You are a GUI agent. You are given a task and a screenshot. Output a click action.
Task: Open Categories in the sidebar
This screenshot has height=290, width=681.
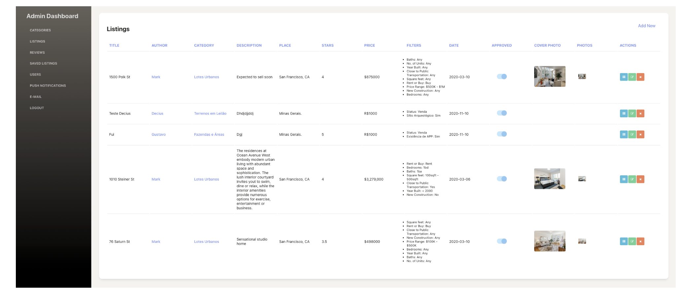pyautogui.click(x=40, y=30)
